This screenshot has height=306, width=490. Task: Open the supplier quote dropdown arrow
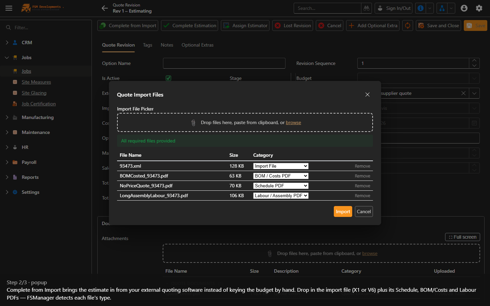474,93
